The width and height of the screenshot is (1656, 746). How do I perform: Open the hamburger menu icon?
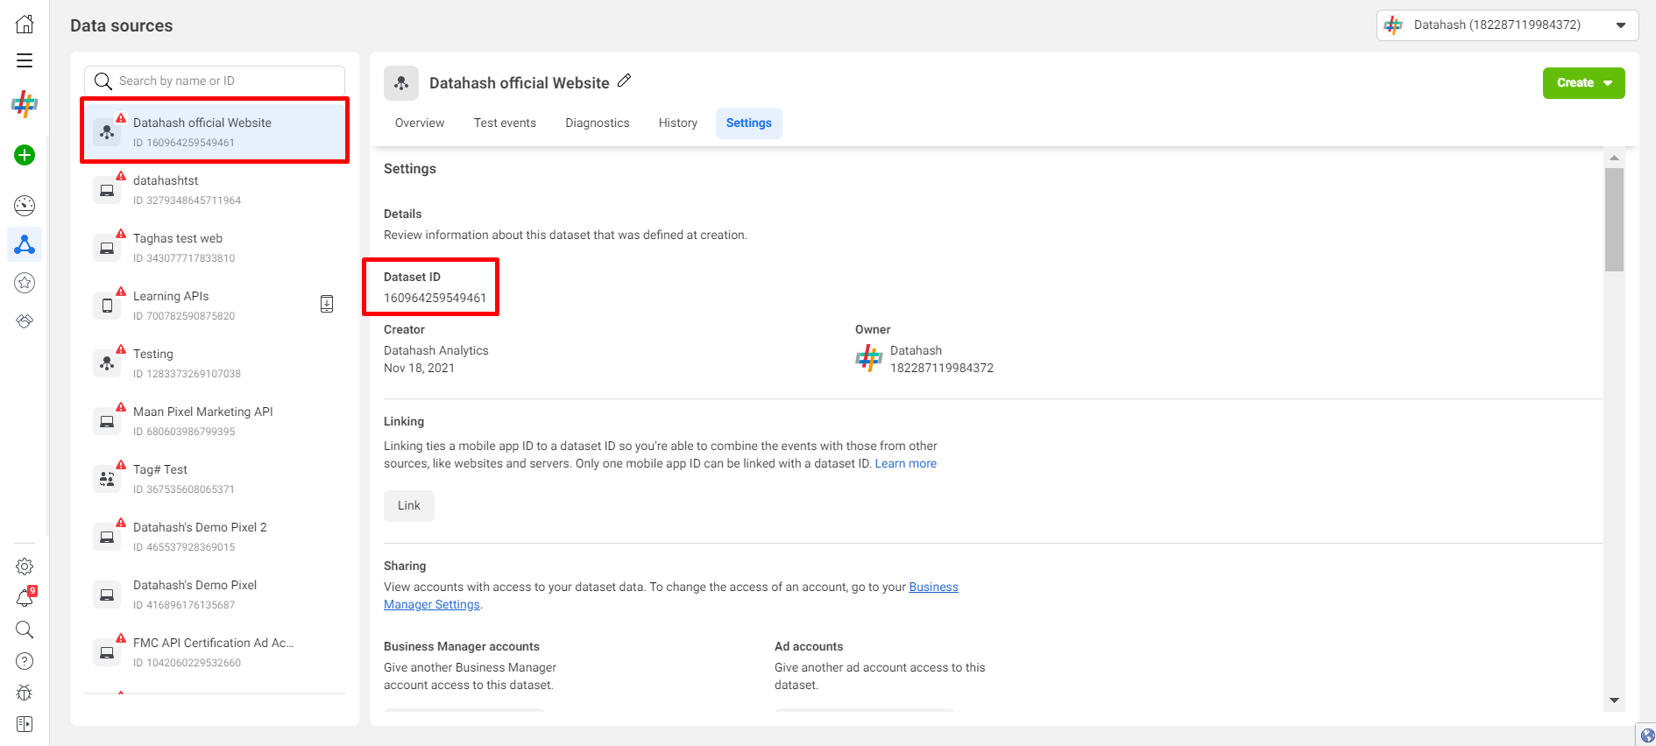[25, 60]
